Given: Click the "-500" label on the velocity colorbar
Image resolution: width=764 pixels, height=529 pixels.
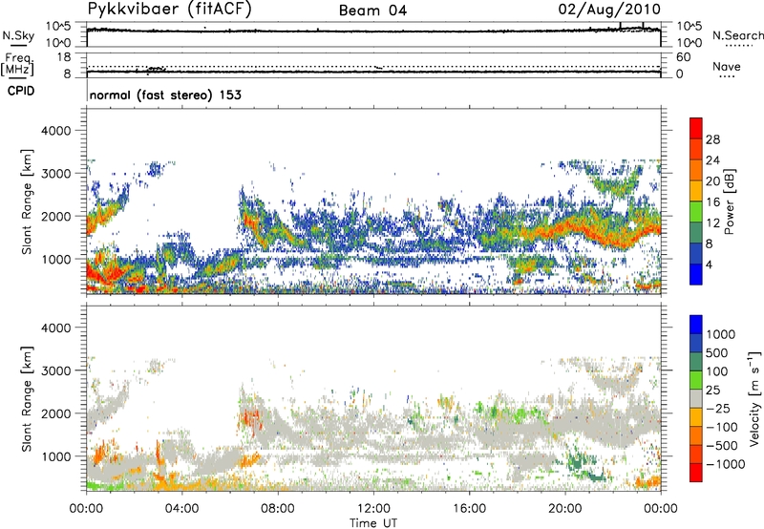Looking at the screenshot, I should tap(722, 445).
